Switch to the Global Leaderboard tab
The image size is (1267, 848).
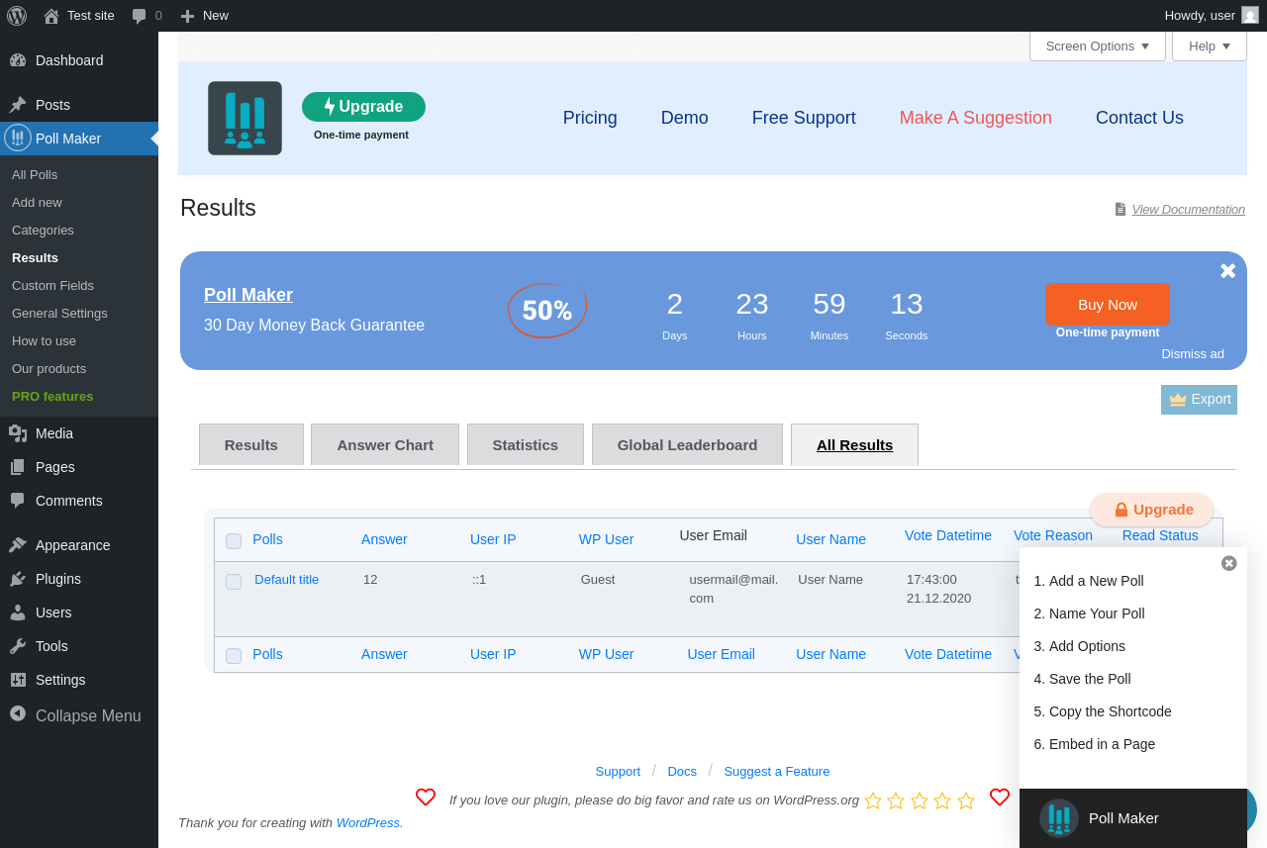click(687, 445)
